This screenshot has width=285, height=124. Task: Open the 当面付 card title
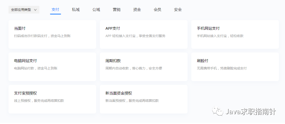point(20,28)
